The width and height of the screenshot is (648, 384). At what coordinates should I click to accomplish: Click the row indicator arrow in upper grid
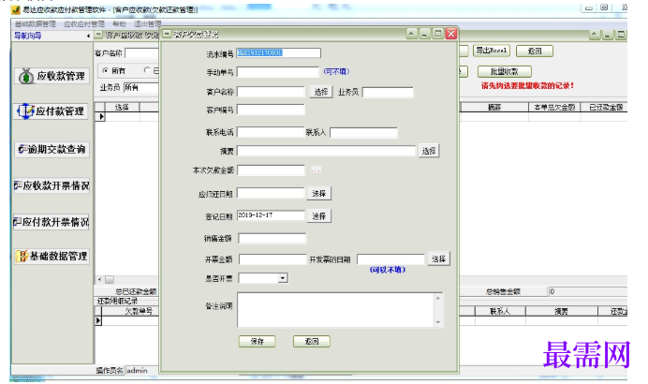[100, 116]
